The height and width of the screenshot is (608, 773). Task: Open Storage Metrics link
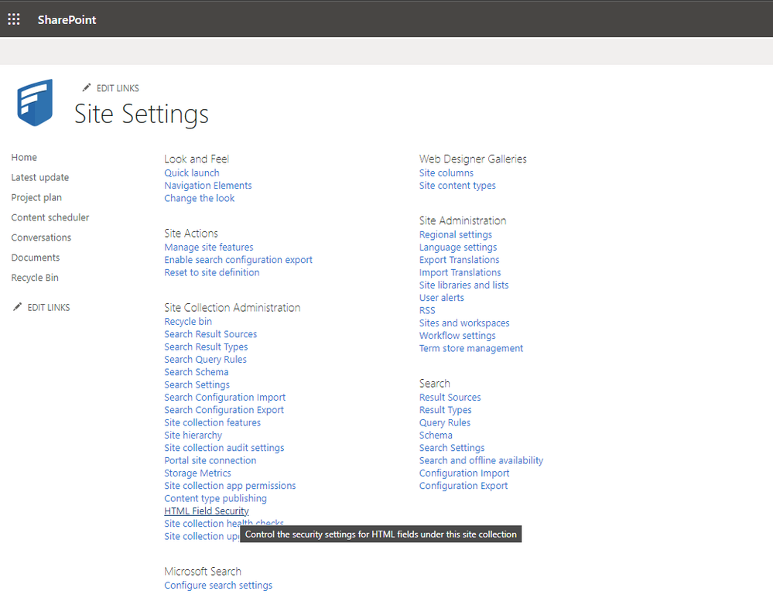197,473
